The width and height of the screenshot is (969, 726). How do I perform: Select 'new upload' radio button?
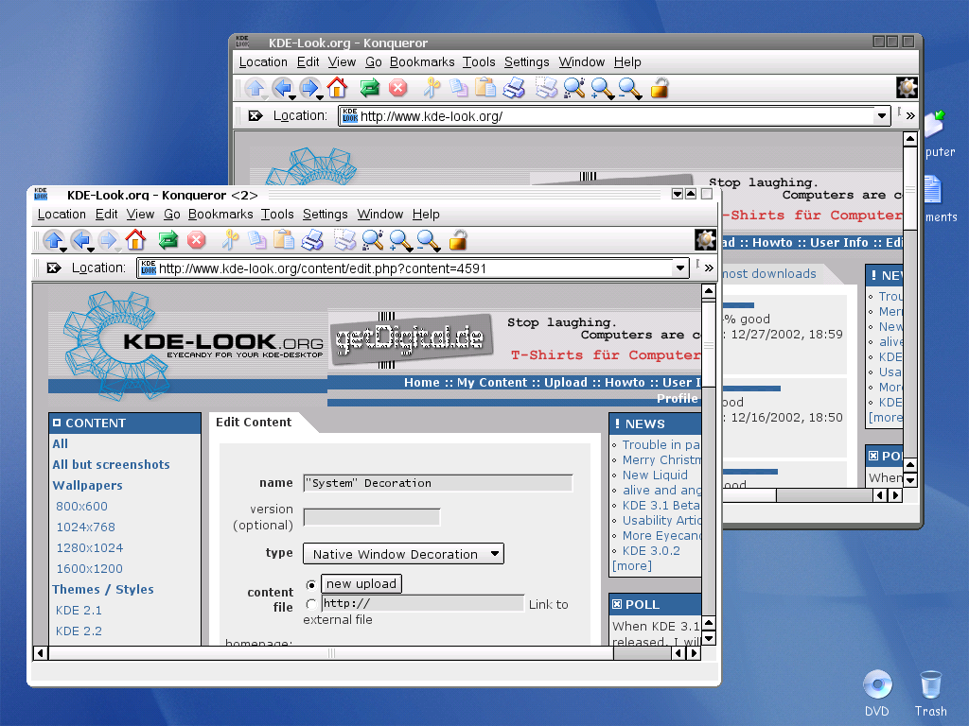[310, 584]
